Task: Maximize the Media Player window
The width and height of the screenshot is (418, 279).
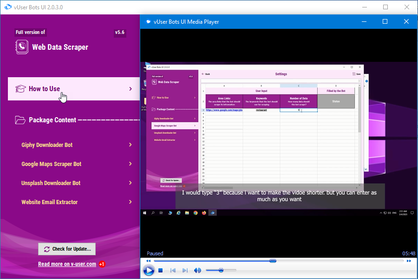Action: 385,22
